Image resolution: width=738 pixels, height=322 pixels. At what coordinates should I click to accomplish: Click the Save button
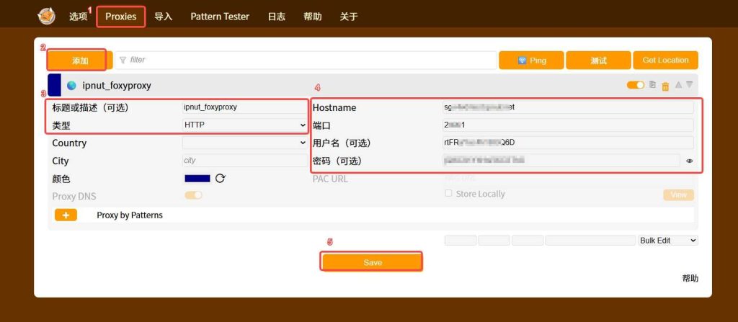[x=372, y=262]
